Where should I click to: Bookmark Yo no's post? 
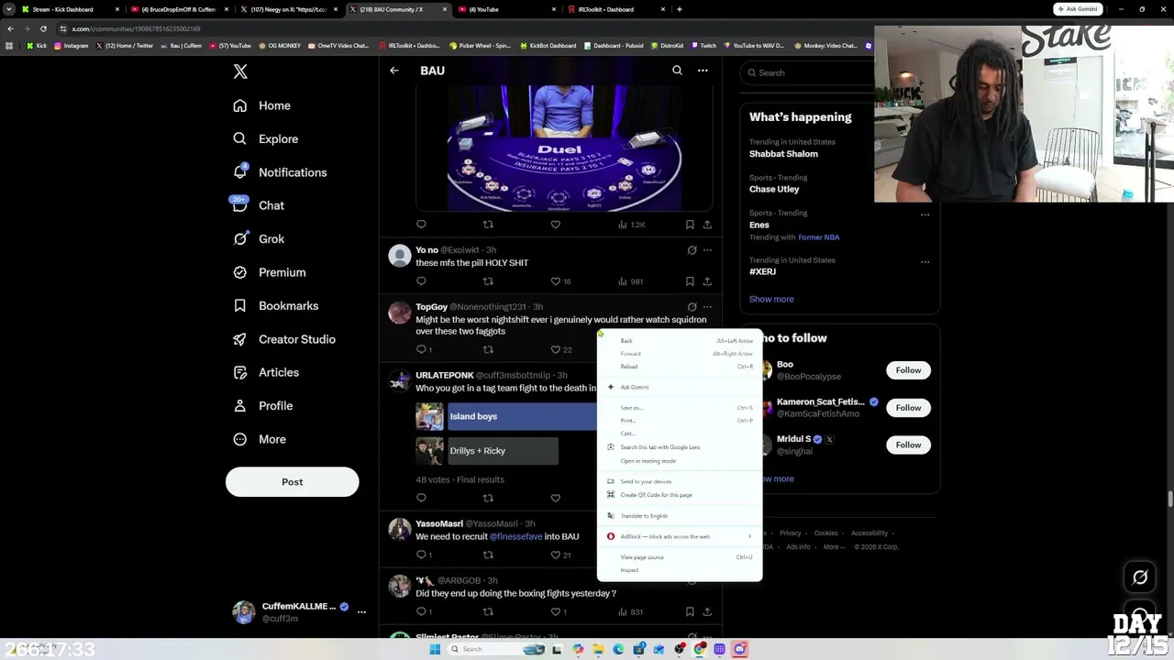(690, 281)
